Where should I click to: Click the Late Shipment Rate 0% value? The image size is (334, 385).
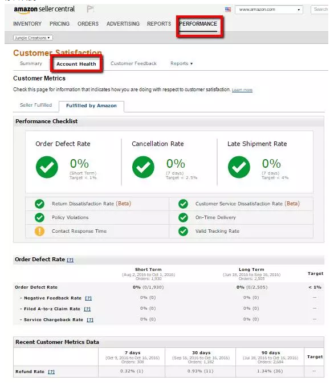pyautogui.click(x=271, y=164)
